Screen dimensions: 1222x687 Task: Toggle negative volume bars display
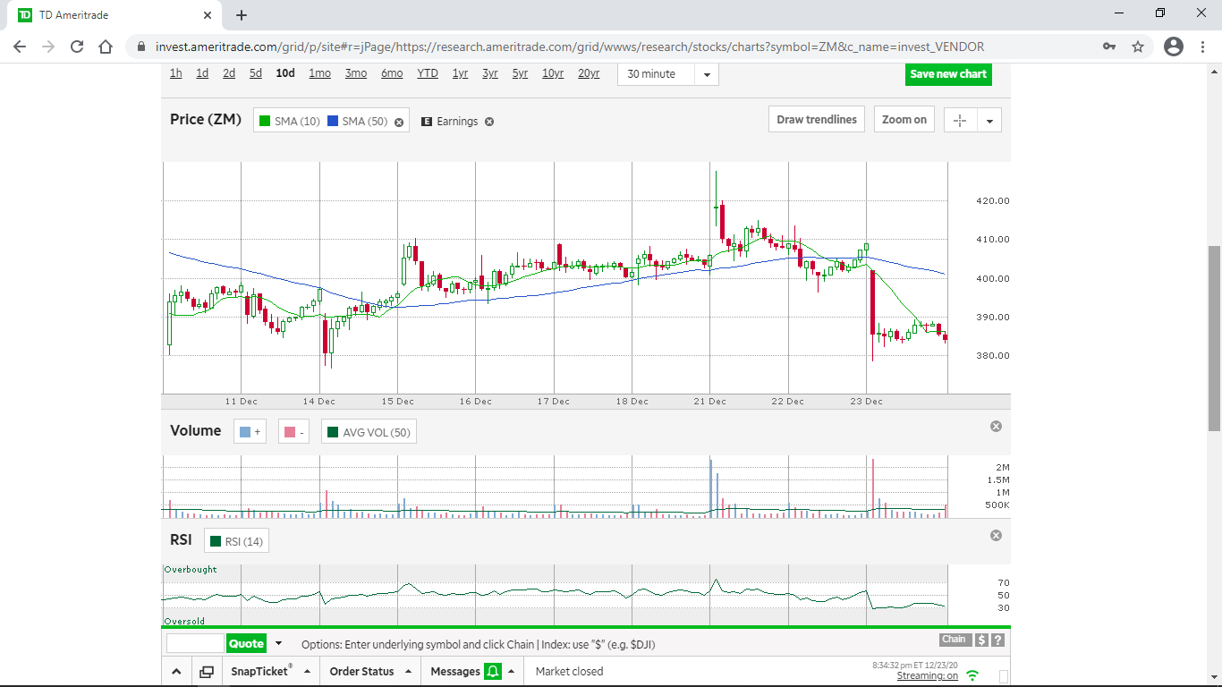(x=294, y=432)
